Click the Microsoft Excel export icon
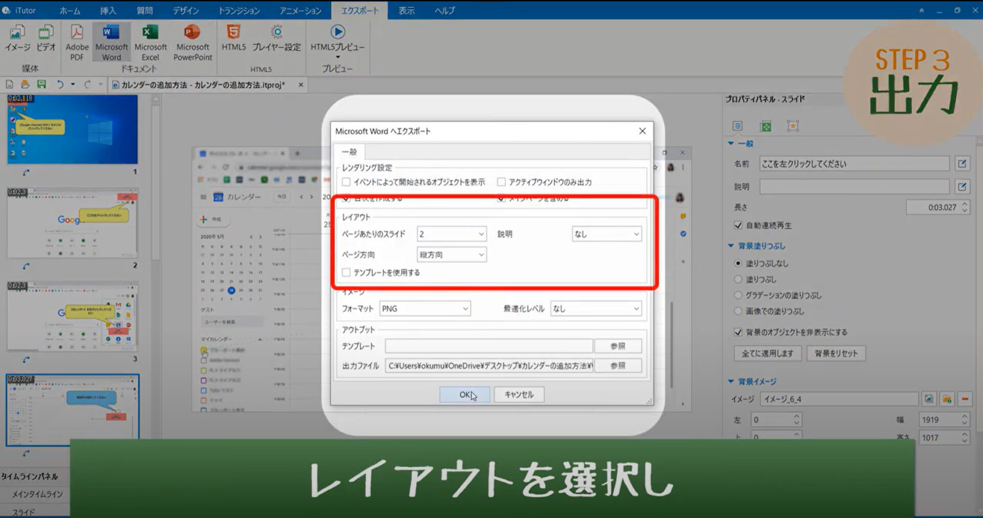 (149, 41)
